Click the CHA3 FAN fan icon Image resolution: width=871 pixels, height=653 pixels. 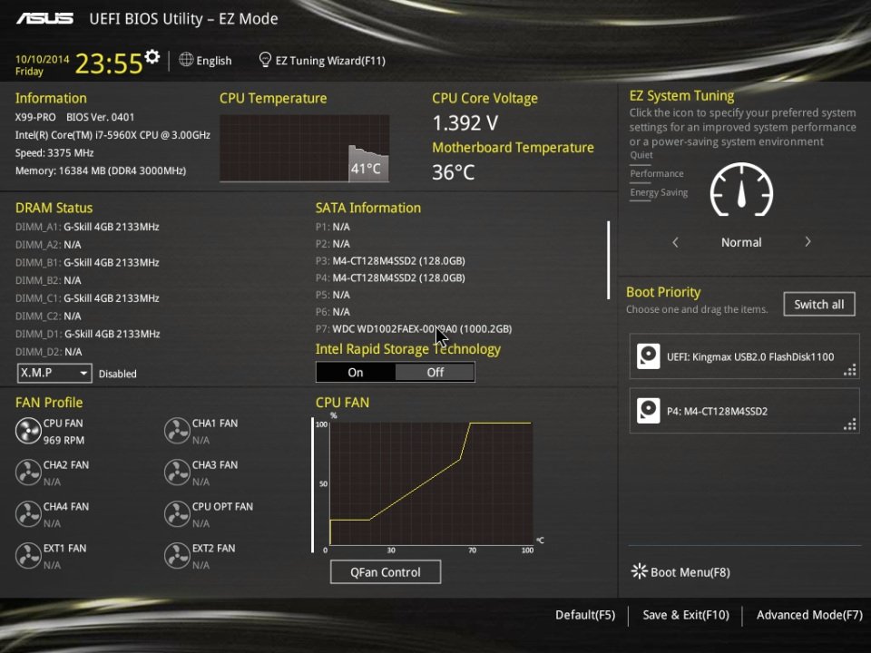177,473
